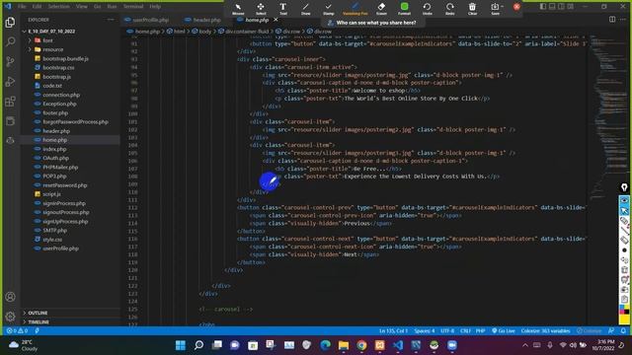This screenshot has height=355, width=632.
Task: Close the home.php tab
Action: click(276, 20)
